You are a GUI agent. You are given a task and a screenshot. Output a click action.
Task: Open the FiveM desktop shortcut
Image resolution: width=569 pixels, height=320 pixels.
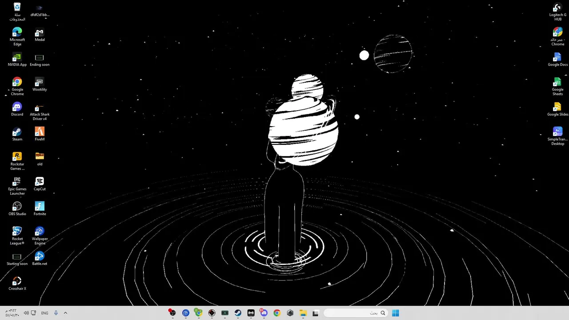click(40, 135)
